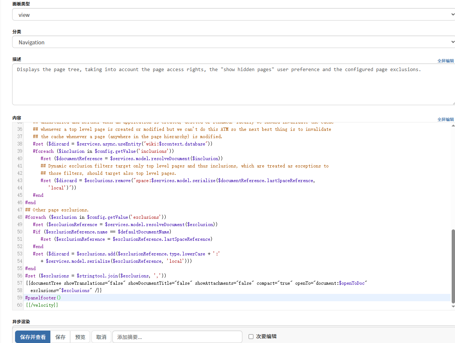Enable the 次要编辑 checkbox
The image size is (455, 343).
(x=251, y=336)
